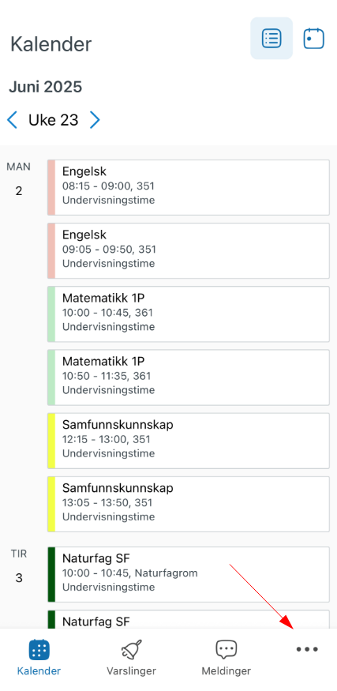Switch to calendar day view icon

coord(314,39)
